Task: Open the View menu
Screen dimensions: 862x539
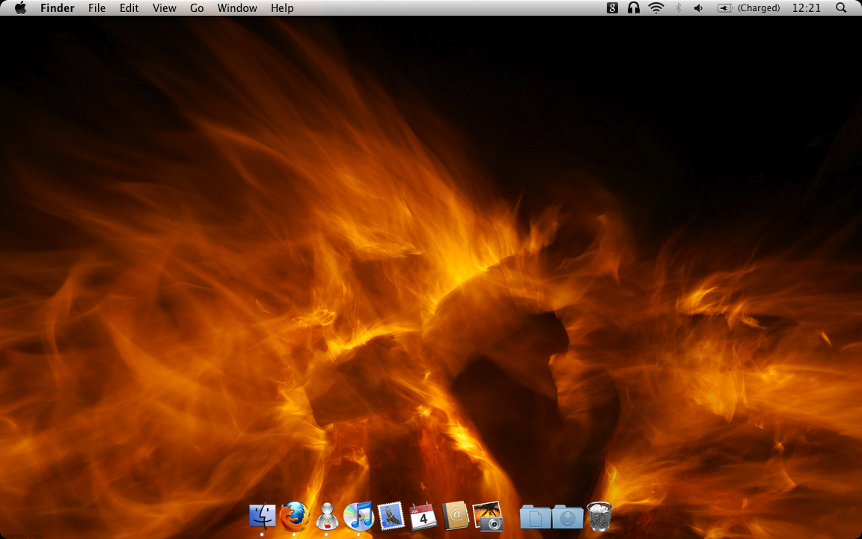Action: [x=165, y=7]
